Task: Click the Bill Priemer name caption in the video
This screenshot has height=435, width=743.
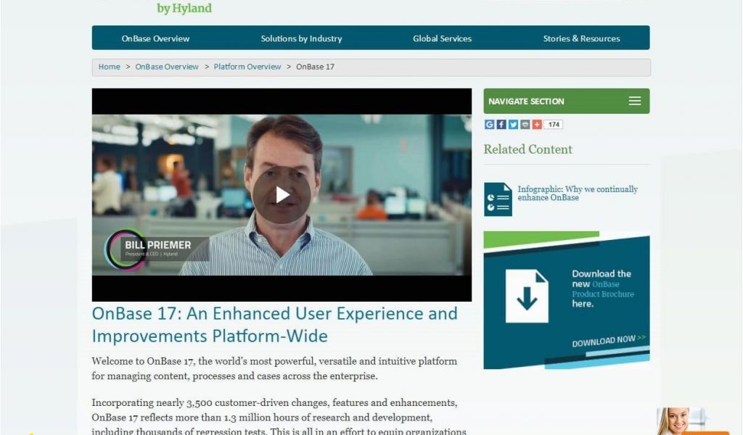Action: tap(158, 245)
